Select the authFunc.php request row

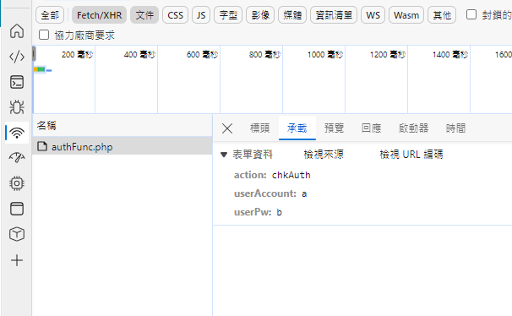(x=123, y=146)
